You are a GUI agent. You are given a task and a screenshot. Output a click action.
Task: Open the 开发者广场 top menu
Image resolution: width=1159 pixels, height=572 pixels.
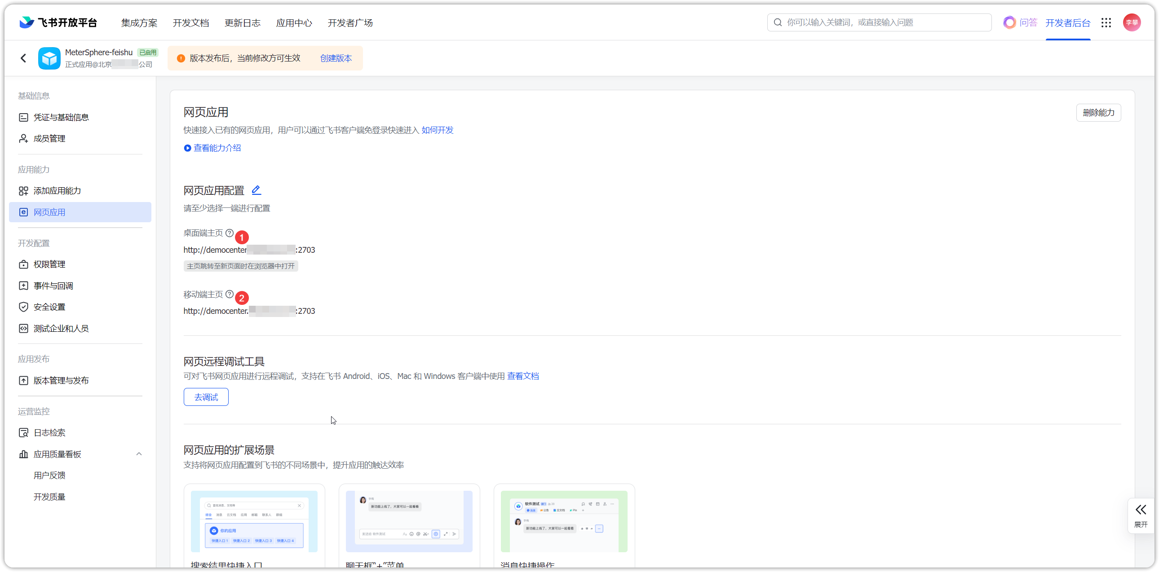(350, 23)
